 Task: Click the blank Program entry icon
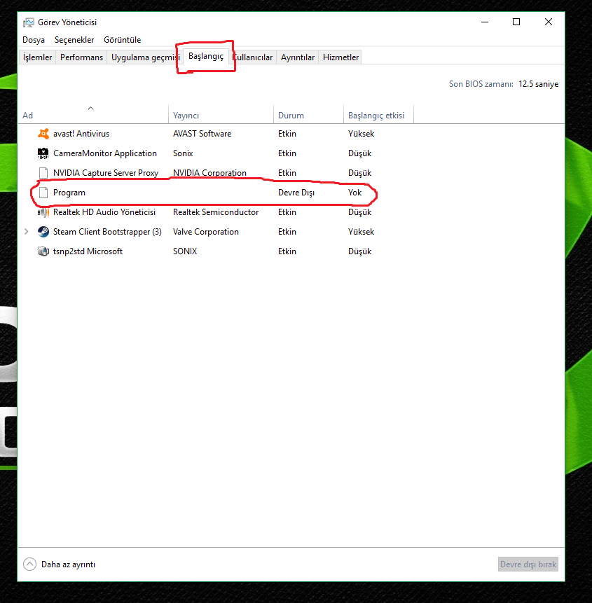click(x=43, y=193)
